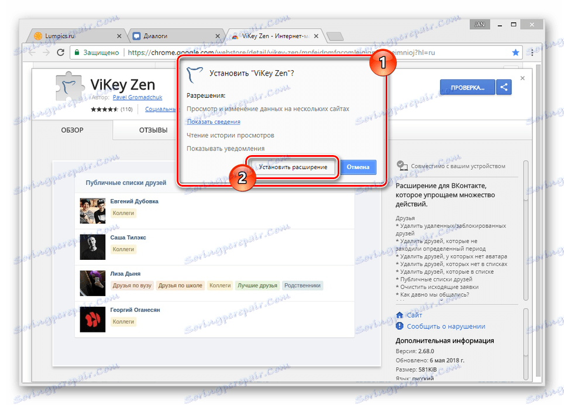Click Евгений Дубовка avatar thumbnail
The height and width of the screenshot is (405, 564).
pyautogui.click(x=92, y=211)
